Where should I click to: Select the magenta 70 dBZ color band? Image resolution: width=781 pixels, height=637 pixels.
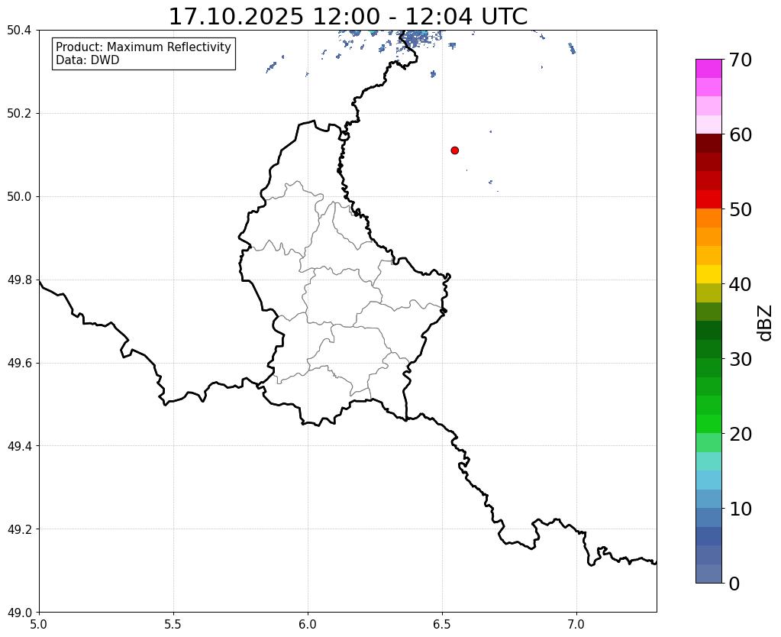click(708, 68)
